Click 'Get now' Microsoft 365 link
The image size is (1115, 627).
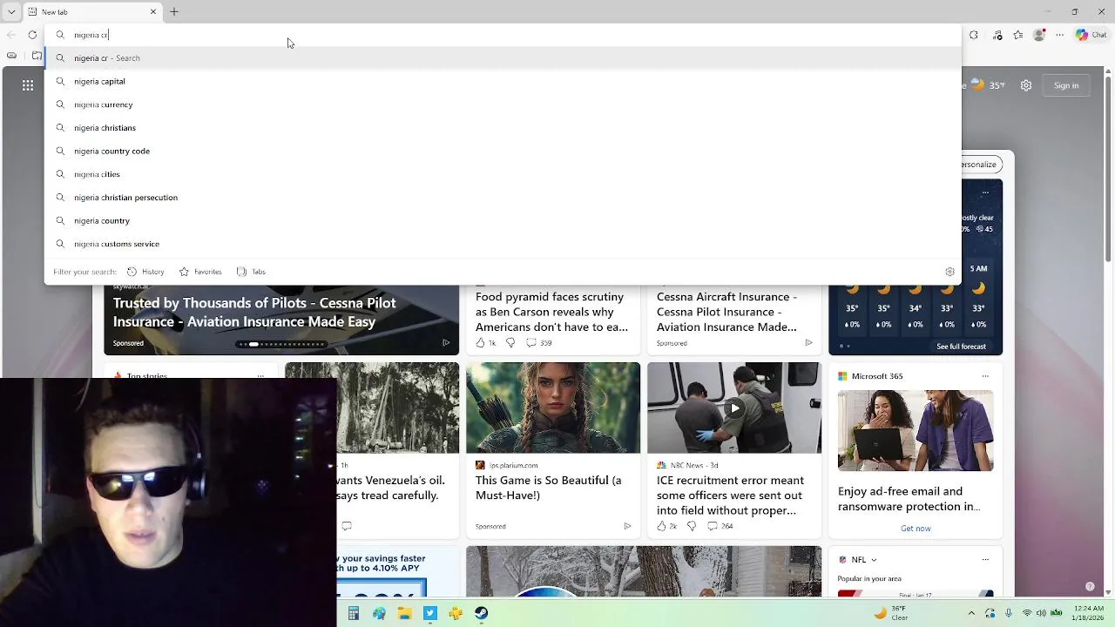(916, 529)
